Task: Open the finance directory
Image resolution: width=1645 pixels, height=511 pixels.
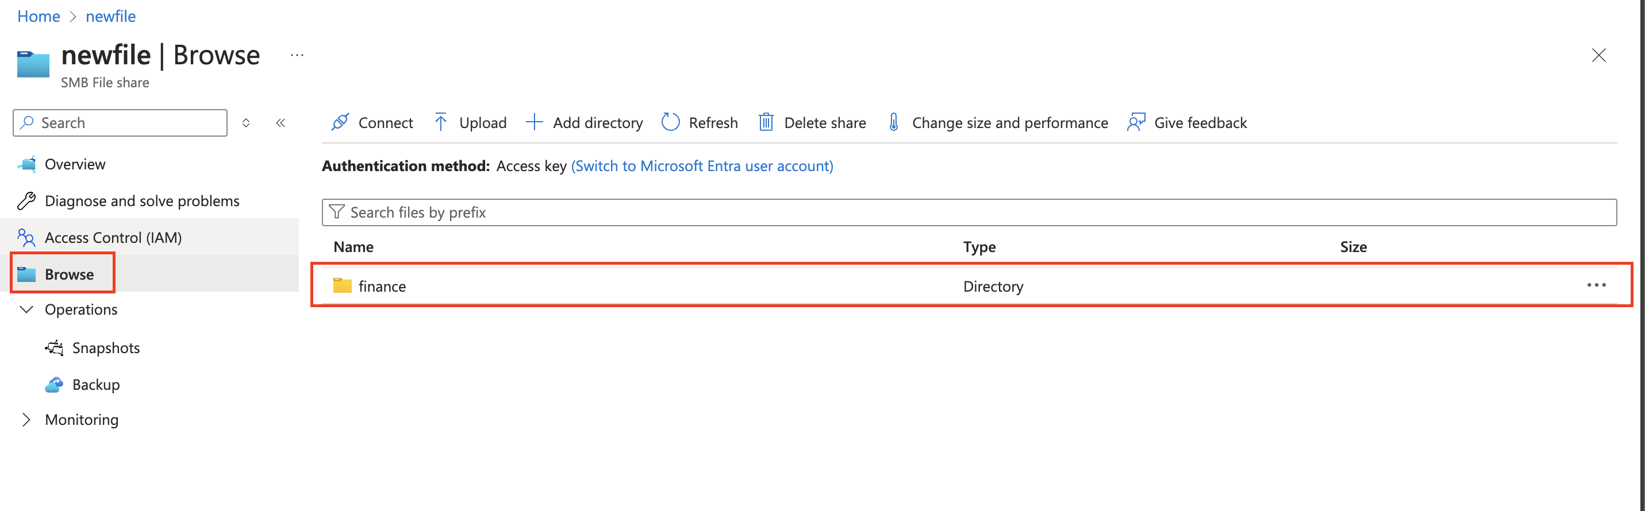Action: (382, 287)
